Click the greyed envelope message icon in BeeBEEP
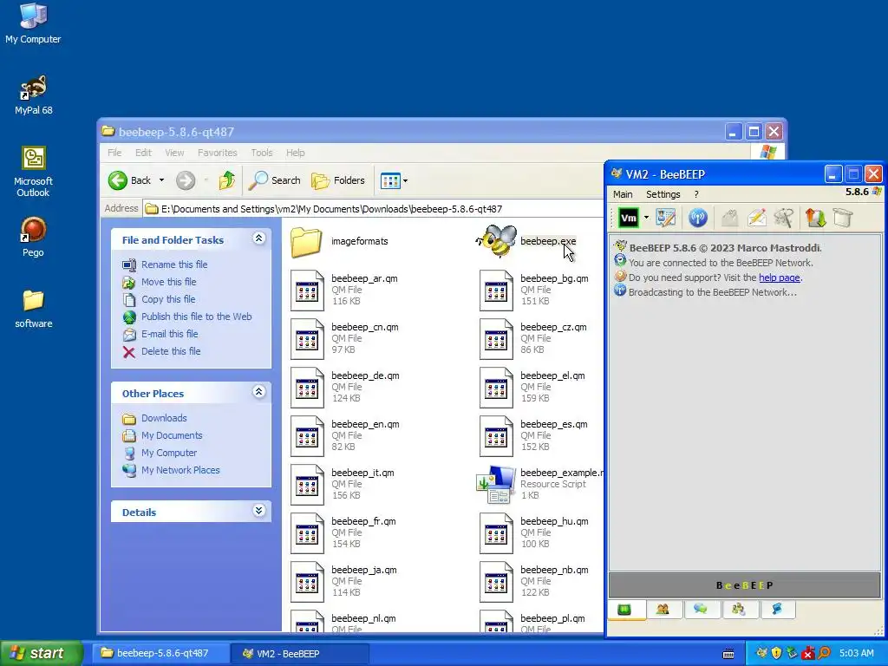 (x=729, y=218)
